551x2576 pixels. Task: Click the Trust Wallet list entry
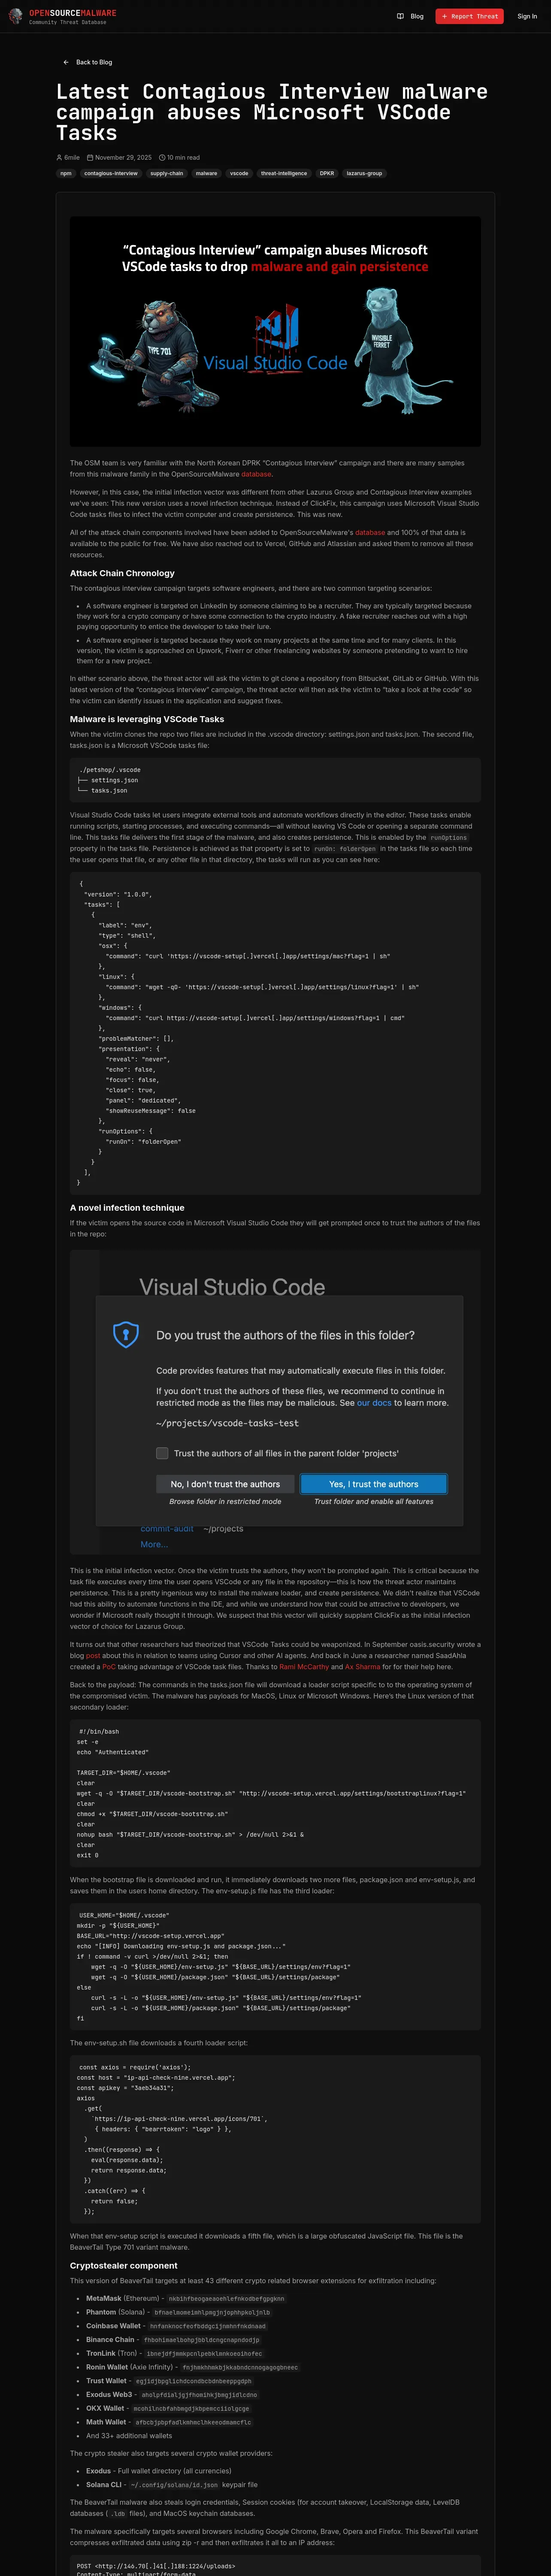170,2381
